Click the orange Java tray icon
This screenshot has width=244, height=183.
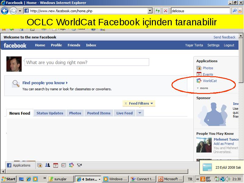pos(203,179)
